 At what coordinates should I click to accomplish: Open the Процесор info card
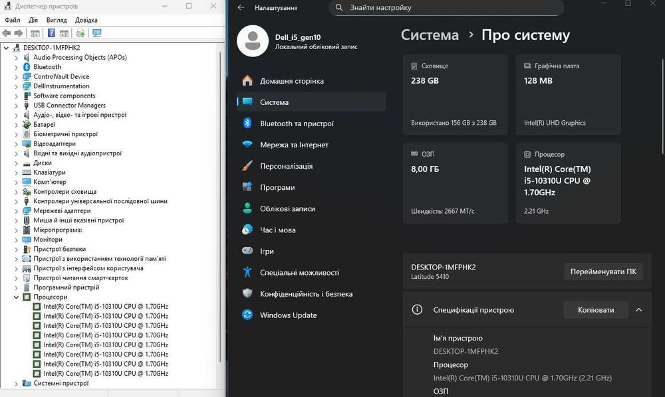tap(568, 183)
